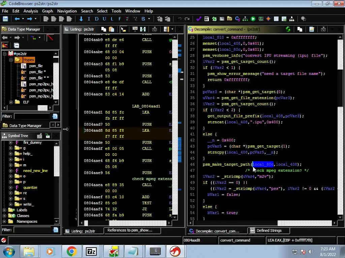The width and height of the screenshot is (345, 258).
Task: Expand help_ folder in Symbol Tree
Action: (x=10, y=154)
